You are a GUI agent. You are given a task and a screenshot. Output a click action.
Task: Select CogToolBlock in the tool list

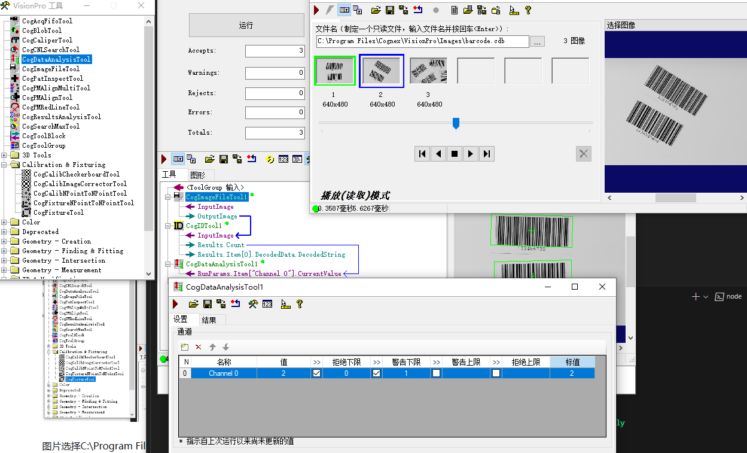pos(44,136)
